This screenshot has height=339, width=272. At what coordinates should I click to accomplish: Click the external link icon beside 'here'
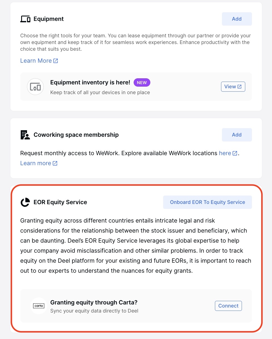[234, 153]
